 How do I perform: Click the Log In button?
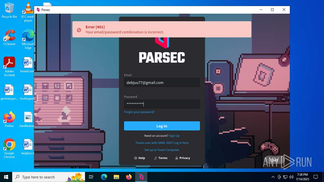tap(162, 126)
